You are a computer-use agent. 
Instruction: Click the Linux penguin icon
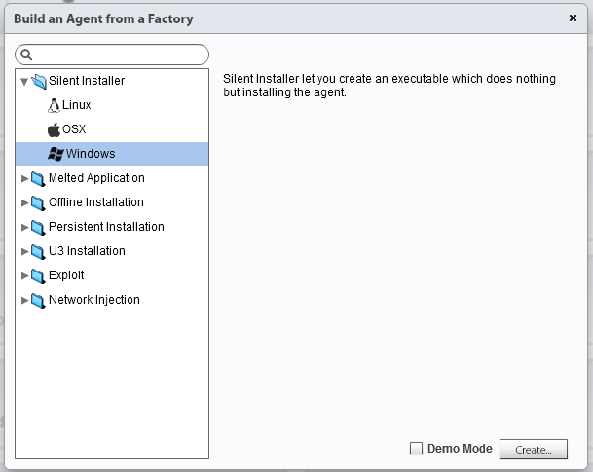[54, 105]
